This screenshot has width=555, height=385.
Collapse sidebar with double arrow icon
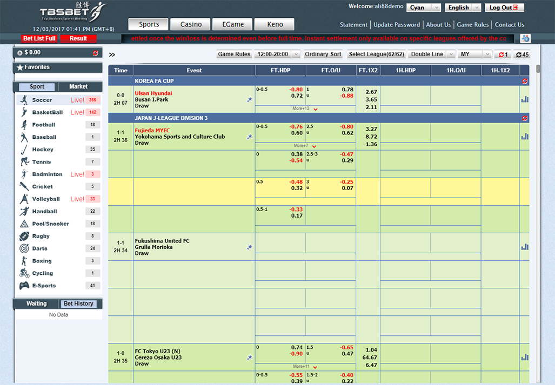pyautogui.click(x=112, y=55)
